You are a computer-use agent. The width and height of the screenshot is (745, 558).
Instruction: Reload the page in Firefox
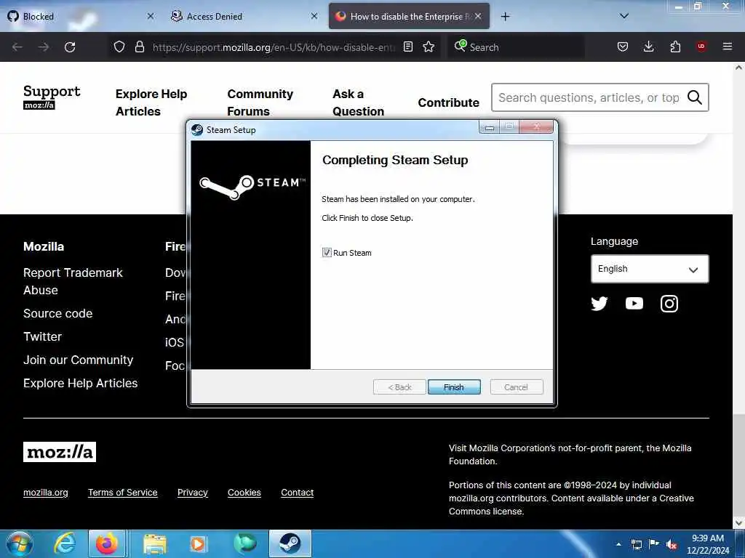[70, 47]
